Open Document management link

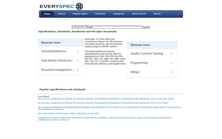click(x=57, y=70)
